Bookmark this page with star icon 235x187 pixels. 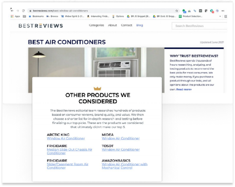[177, 11]
